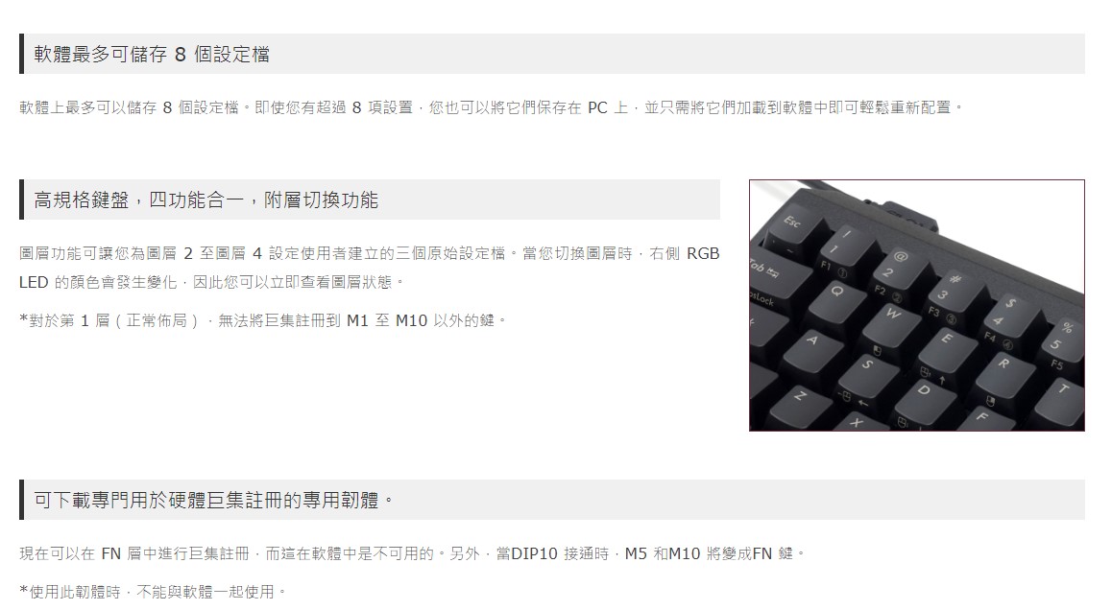Viewport: 1112px width, 610px height.
Task: Click the paragraph about saving 8 profiles
Action: click(491, 107)
